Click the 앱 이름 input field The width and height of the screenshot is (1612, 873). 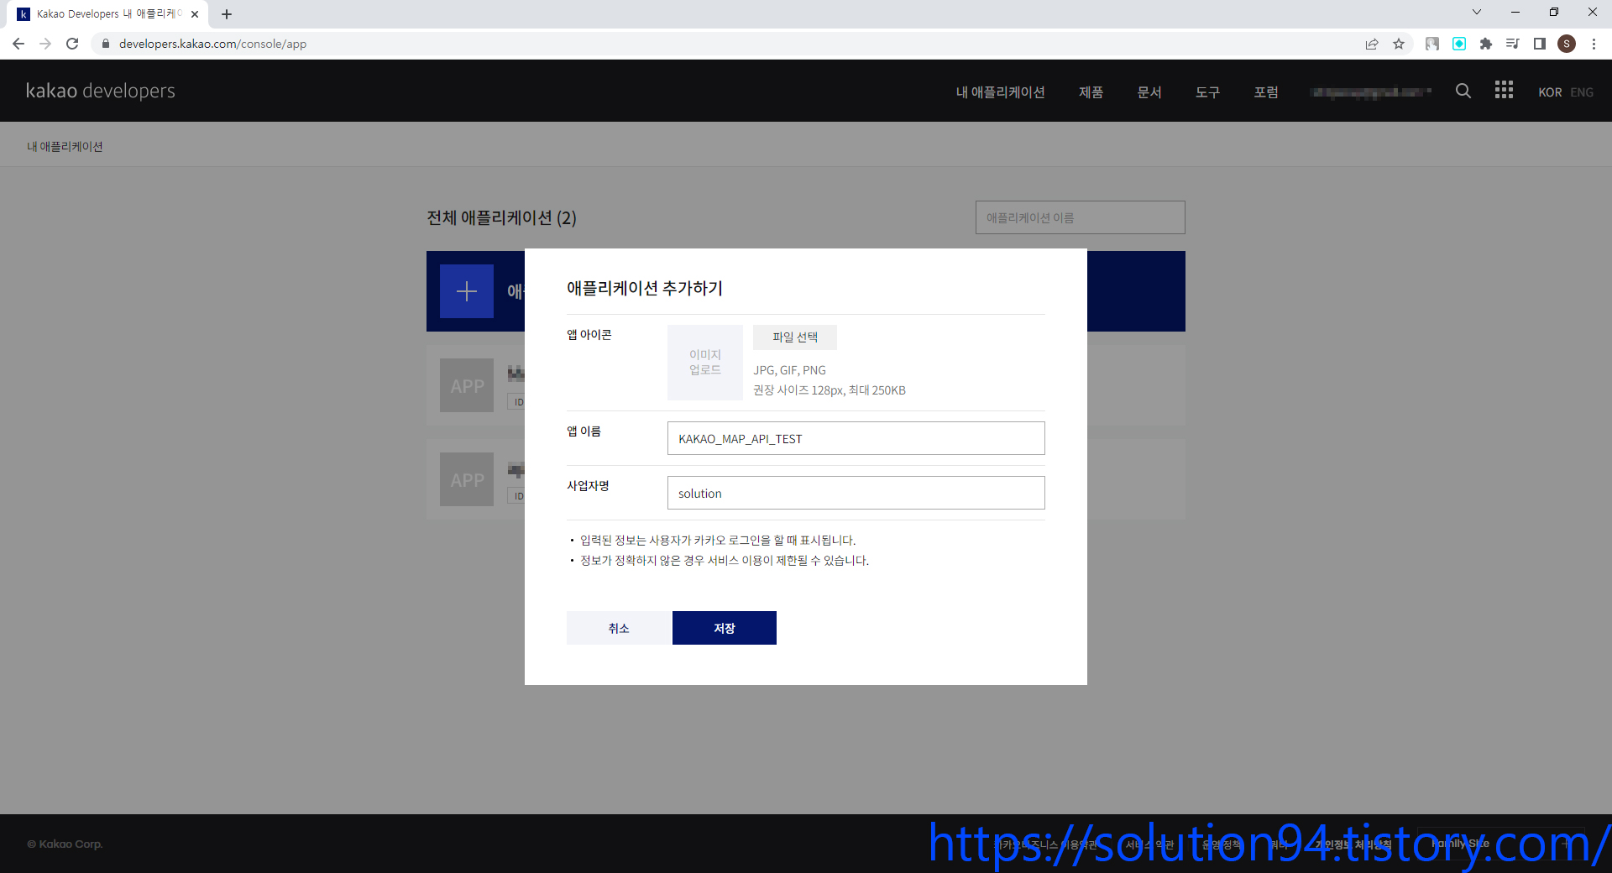[x=856, y=438]
